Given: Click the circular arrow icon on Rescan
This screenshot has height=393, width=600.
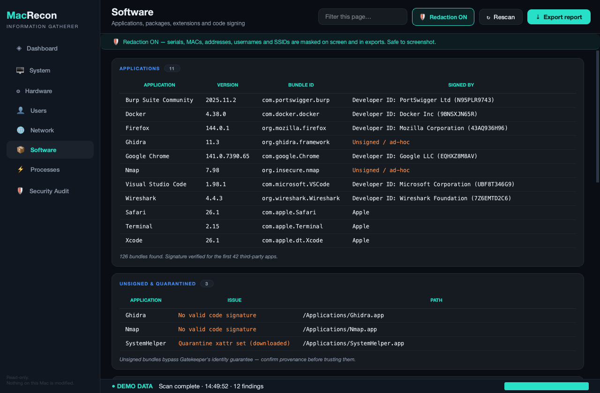Looking at the screenshot, I should point(488,17).
